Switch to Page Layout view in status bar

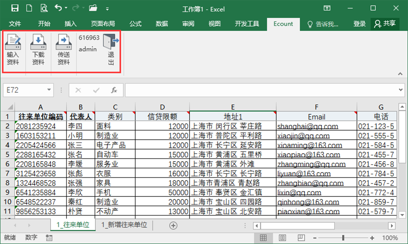(x=282, y=238)
